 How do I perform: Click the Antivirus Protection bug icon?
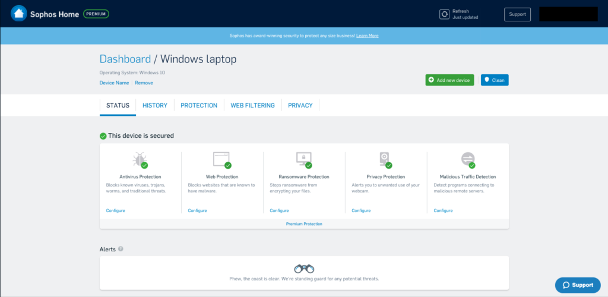[140, 159]
